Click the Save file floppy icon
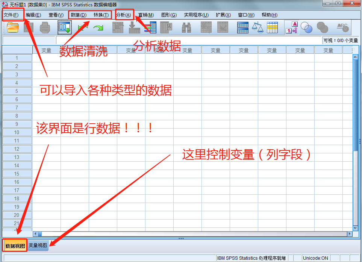This screenshot has width=362, height=262. tap(29, 27)
